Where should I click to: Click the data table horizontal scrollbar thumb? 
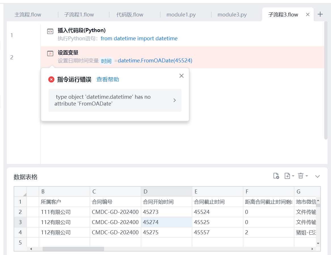[x=73, y=249]
